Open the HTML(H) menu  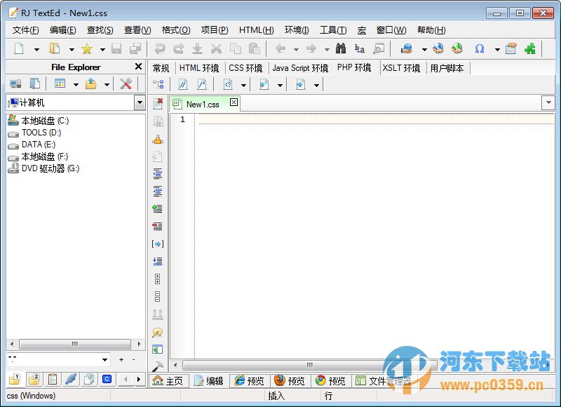point(256,30)
